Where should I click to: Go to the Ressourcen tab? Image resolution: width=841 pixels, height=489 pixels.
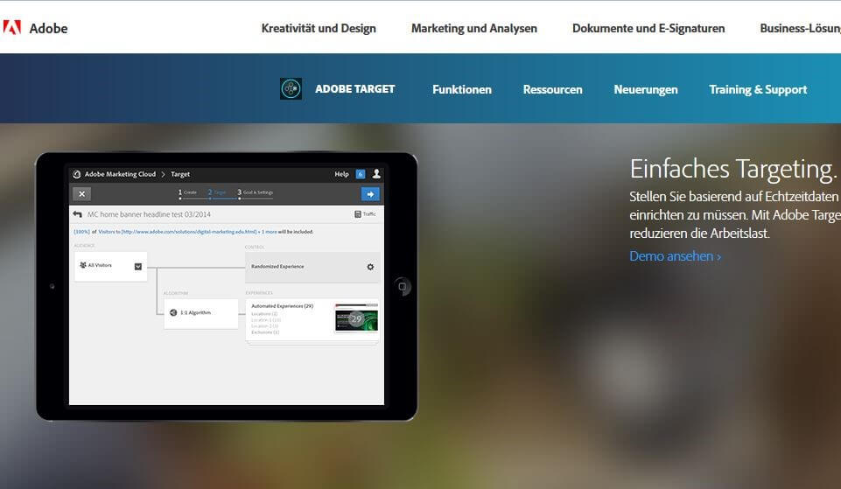pos(552,89)
